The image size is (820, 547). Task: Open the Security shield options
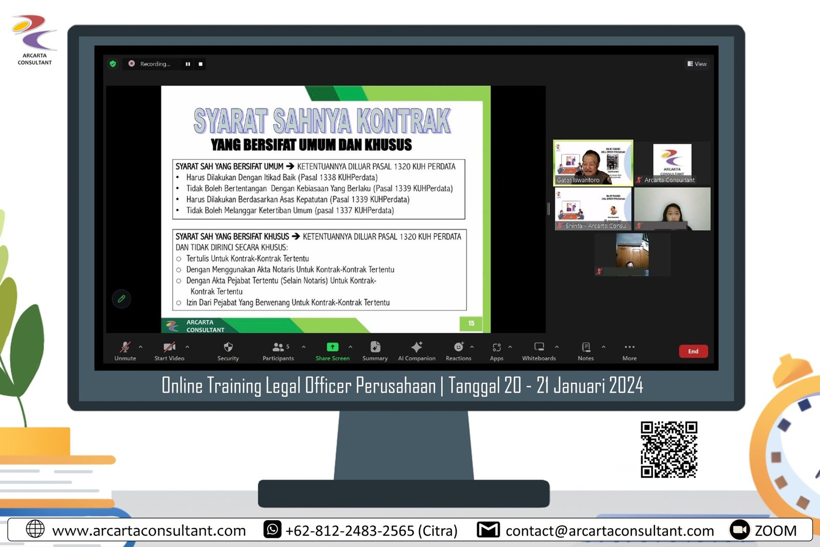tap(228, 348)
